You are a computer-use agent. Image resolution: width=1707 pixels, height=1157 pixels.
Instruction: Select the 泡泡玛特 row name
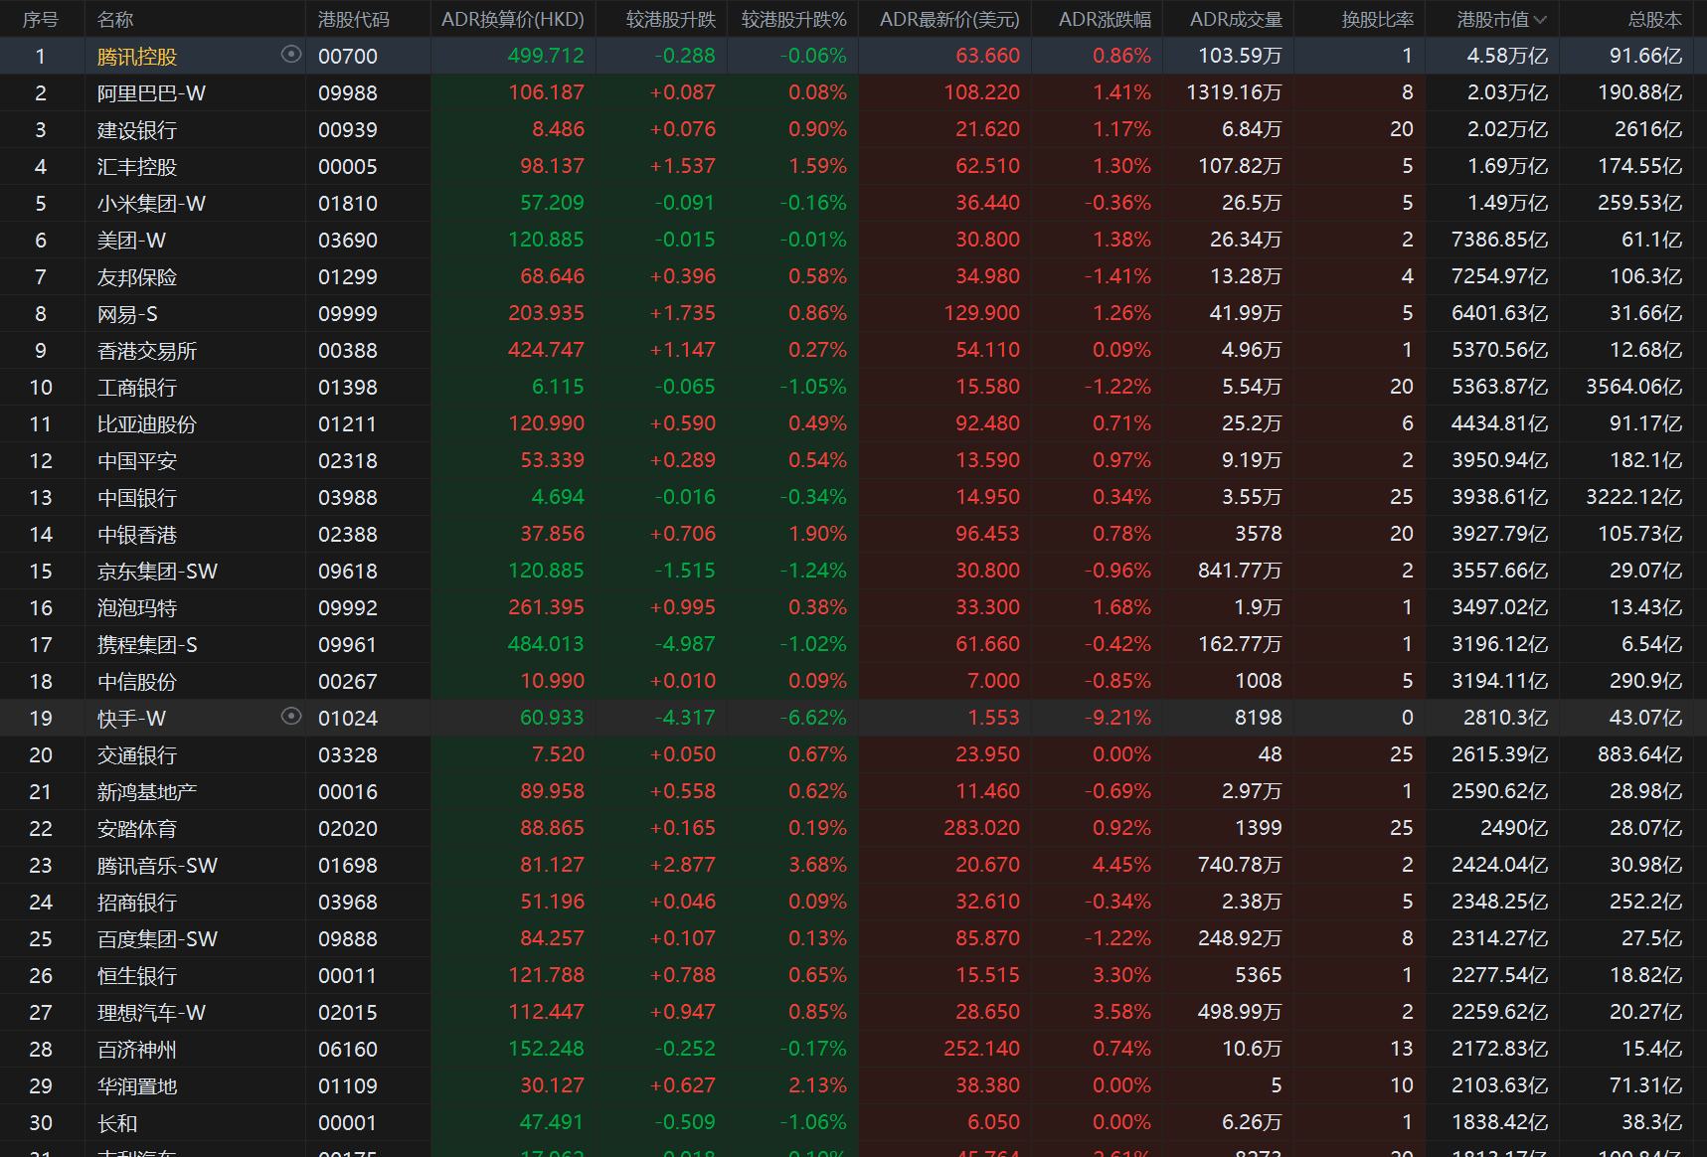point(137,608)
